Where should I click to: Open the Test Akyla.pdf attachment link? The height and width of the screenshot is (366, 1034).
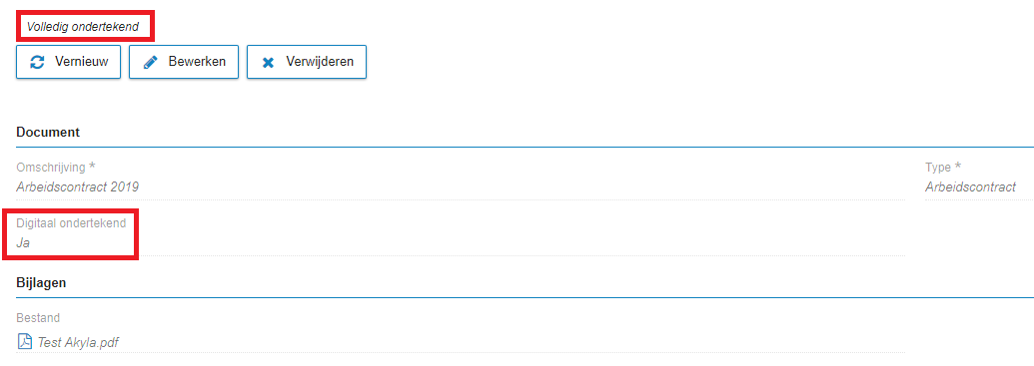[79, 342]
